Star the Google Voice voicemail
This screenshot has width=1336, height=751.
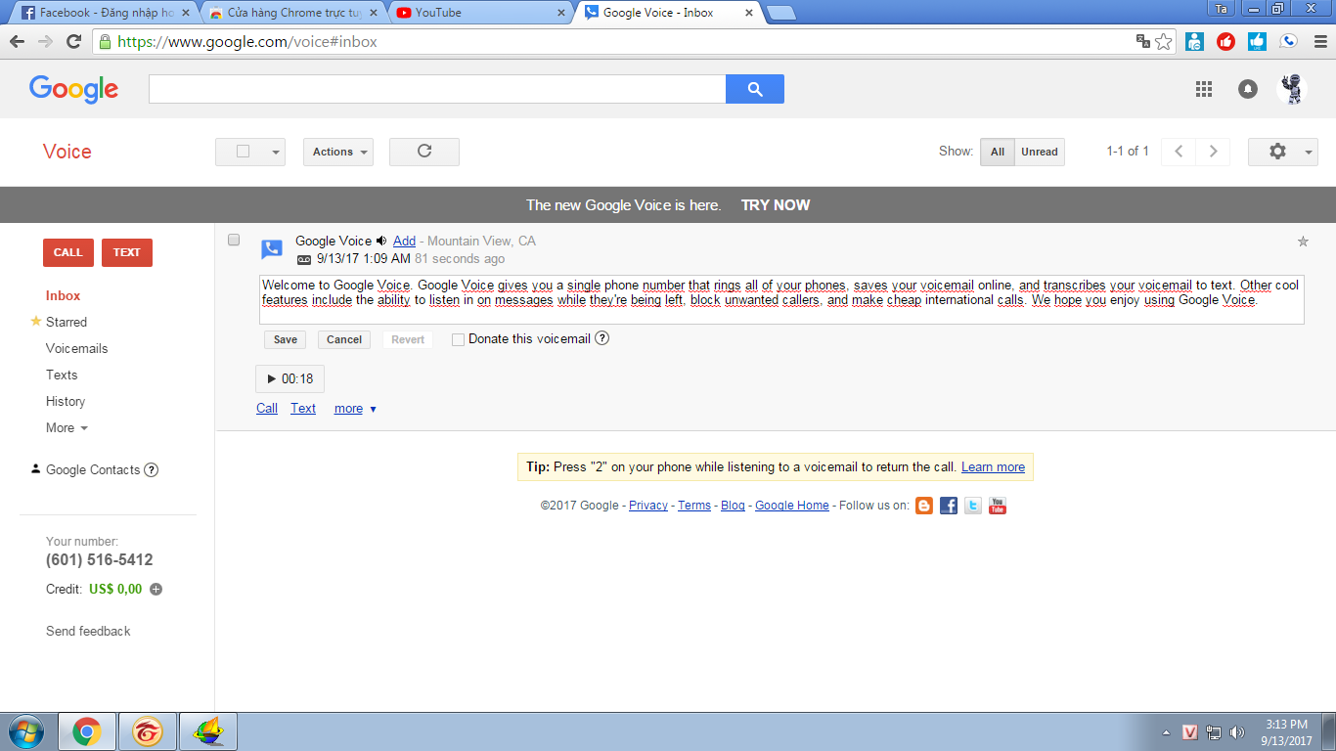click(1303, 242)
